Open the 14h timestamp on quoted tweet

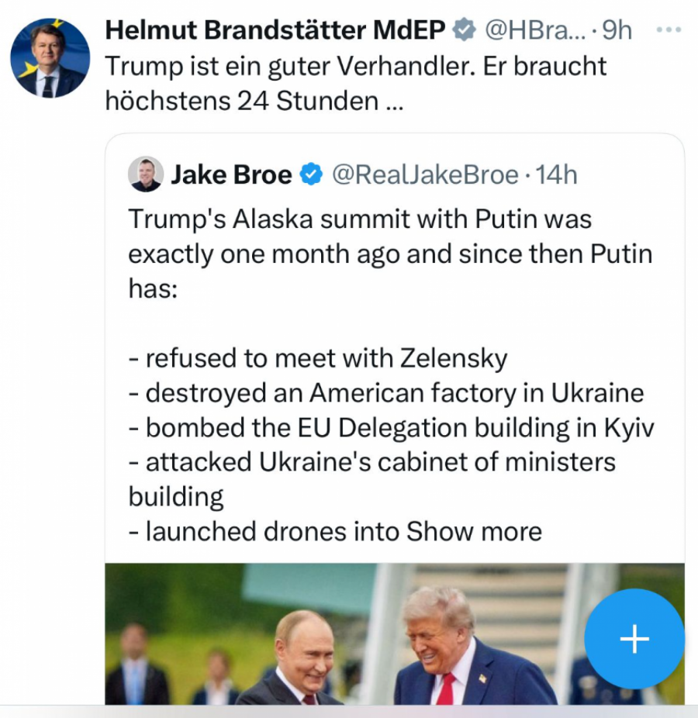pos(556,175)
